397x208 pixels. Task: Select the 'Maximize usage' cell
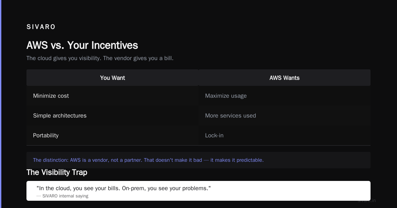[x=285, y=96]
